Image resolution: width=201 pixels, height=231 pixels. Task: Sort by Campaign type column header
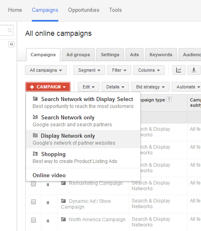click(152, 100)
